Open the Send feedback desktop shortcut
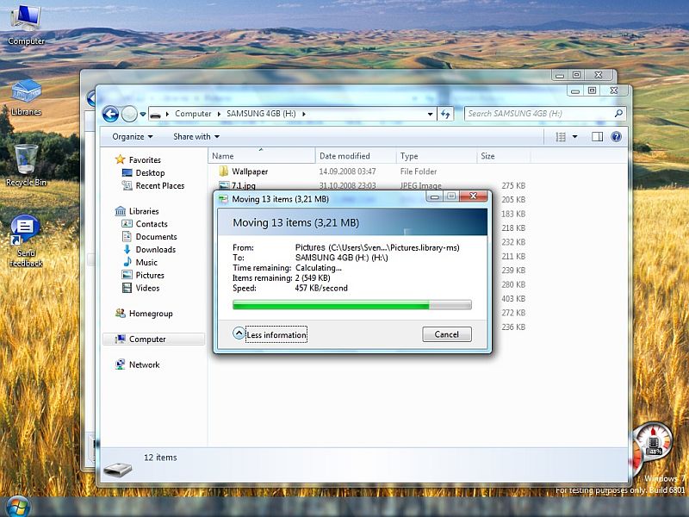 tap(26, 241)
